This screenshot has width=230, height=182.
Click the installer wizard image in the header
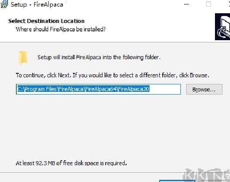(x=222, y=27)
